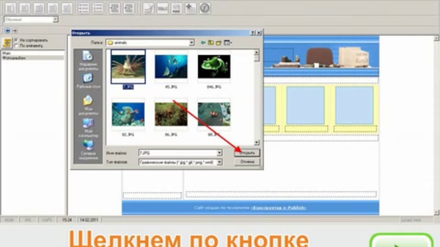440x247 pixels.
Task: Click the 06.JPG file name label
Action: point(171,134)
